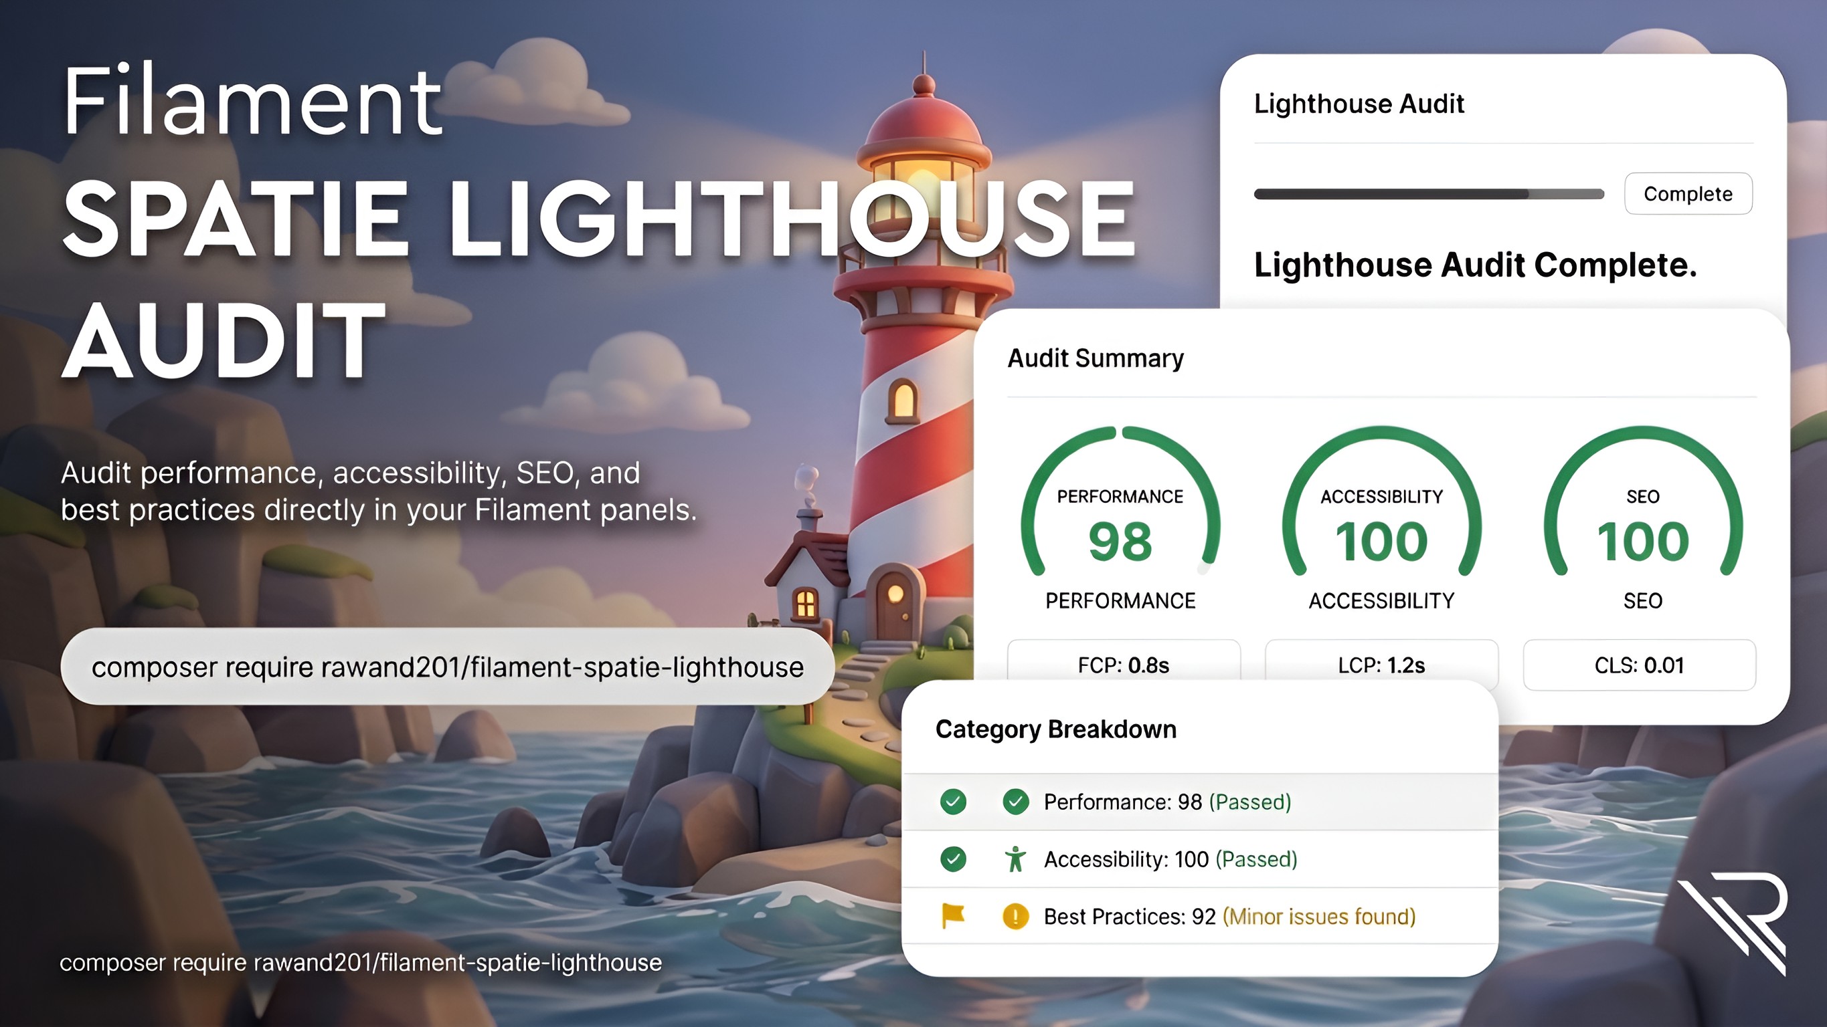Screen dimensions: 1827x1027
Task: Click the "SPATIE LIGHTHOUSE" headline
Action: pyautogui.click(x=600, y=218)
